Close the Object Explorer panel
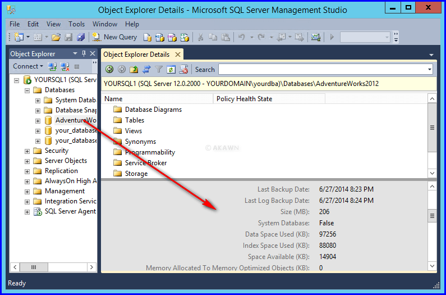The width and height of the screenshot is (446, 295). (x=93, y=53)
